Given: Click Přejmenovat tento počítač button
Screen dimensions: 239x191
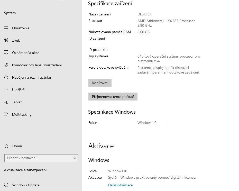Looking at the screenshot, I should (x=113, y=97).
